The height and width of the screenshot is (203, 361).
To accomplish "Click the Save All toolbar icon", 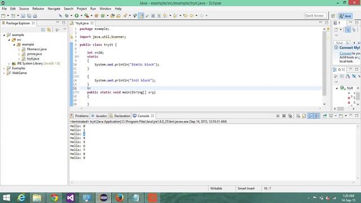I will [29, 16].
